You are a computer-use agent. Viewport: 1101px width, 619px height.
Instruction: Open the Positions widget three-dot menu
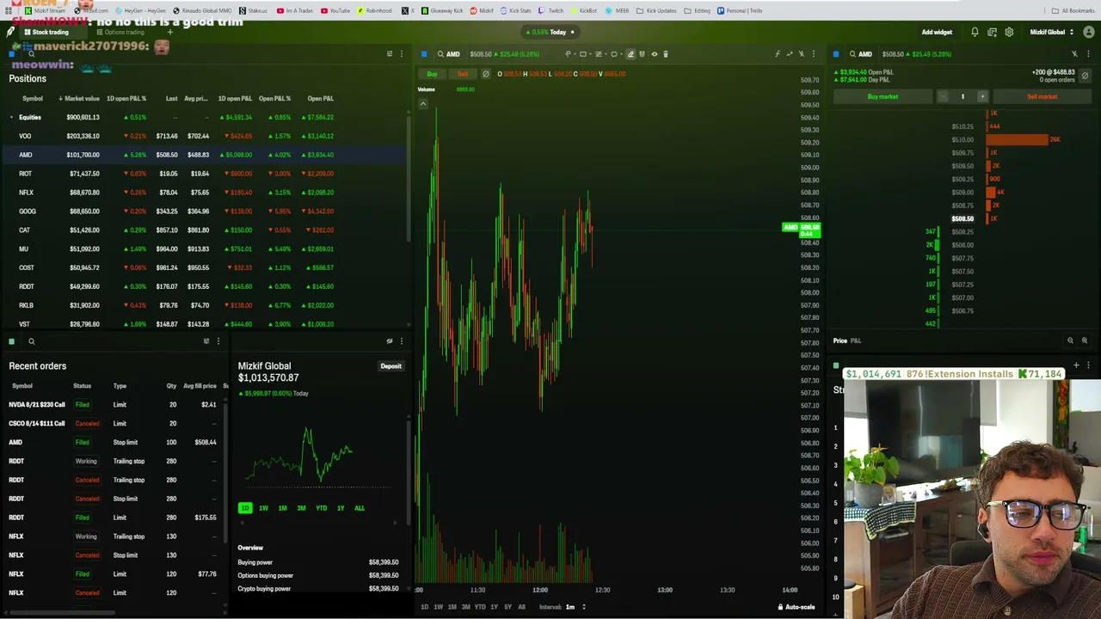point(401,54)
